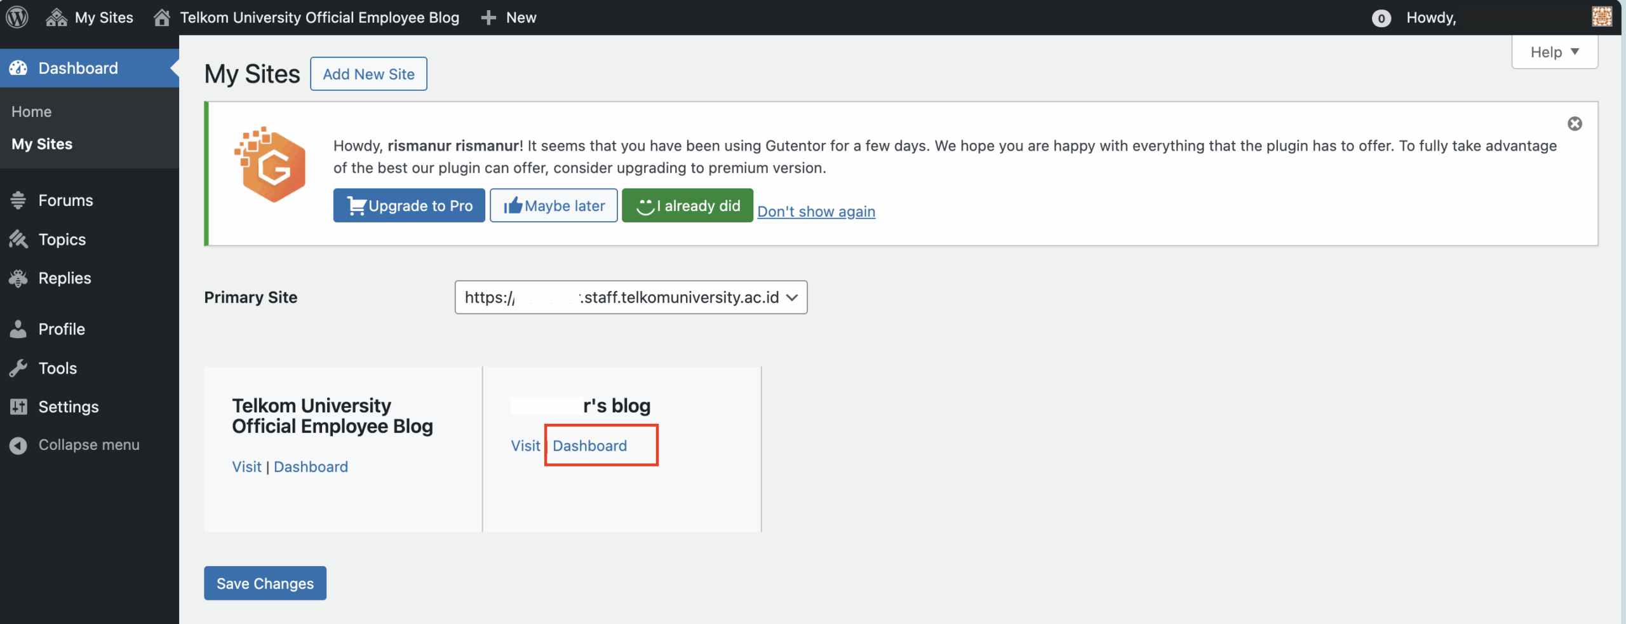
Task: Open Forums from the sidebar
Action: pyautogui.click(x=65, y=200)
